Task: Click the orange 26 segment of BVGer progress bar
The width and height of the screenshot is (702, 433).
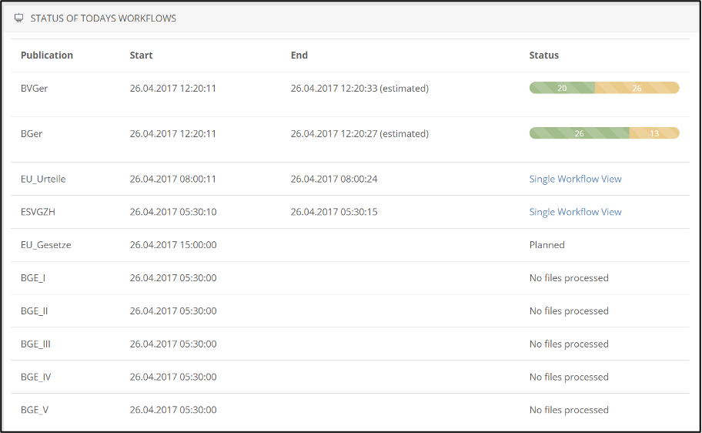Action: 637,88
